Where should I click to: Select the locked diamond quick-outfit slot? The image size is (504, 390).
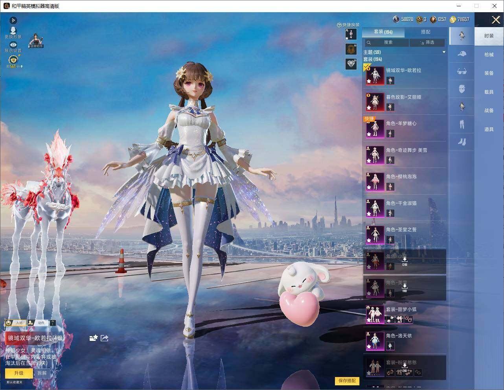pos(351,64)
